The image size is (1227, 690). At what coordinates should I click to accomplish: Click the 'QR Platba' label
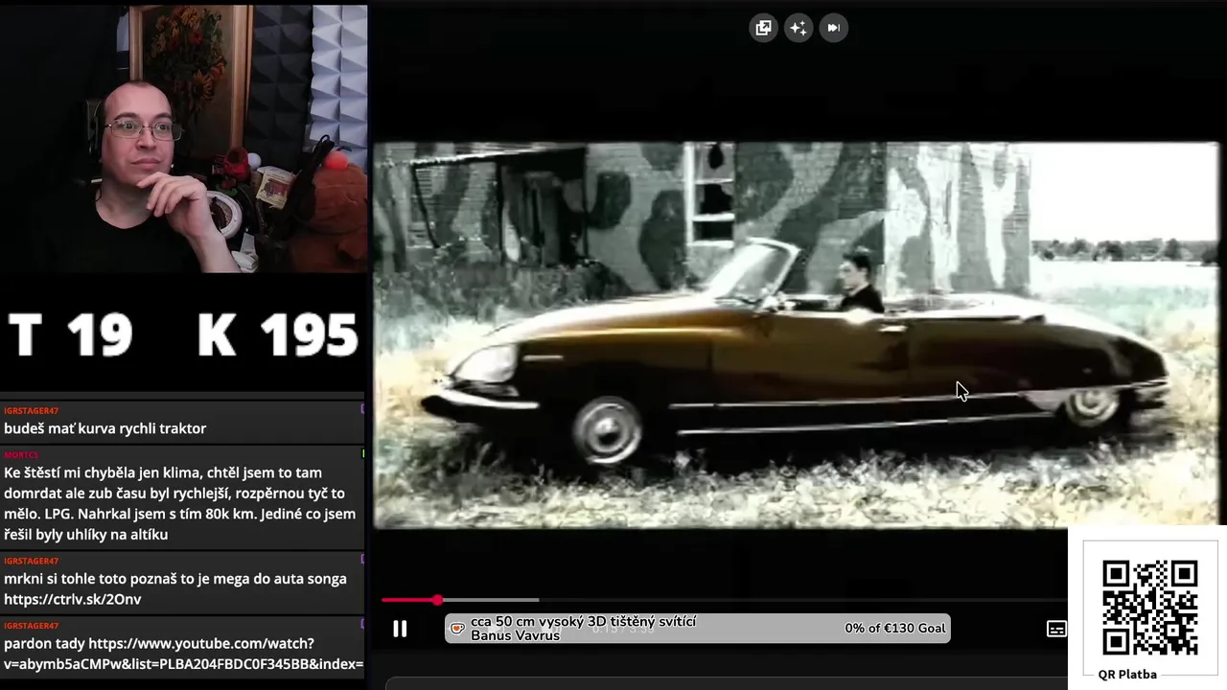[1127, 674]
